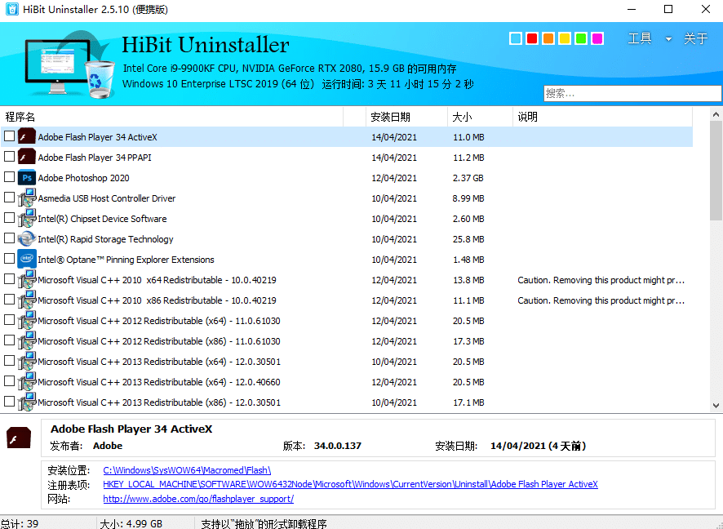Sort by the 大小 column header

point(480,117)
